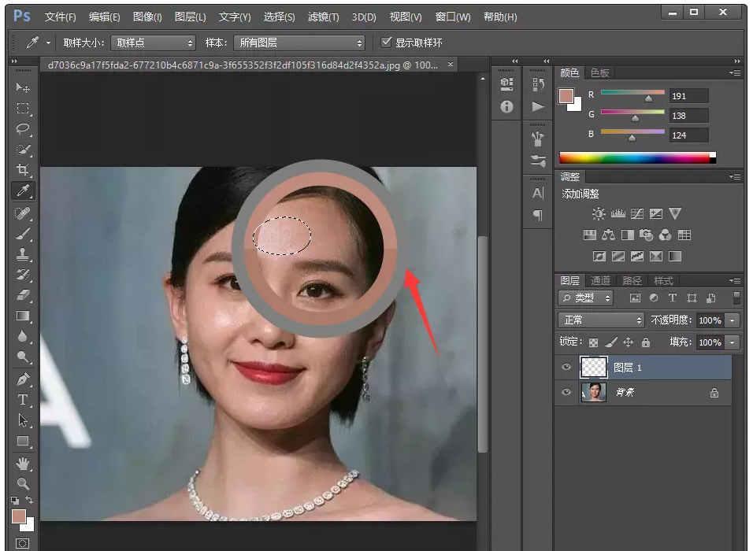Image resolution: width=753 pixels, height=551 pixels.
Task: Hide 图层 1 using eye icon
Action: (x=566, y=367)
